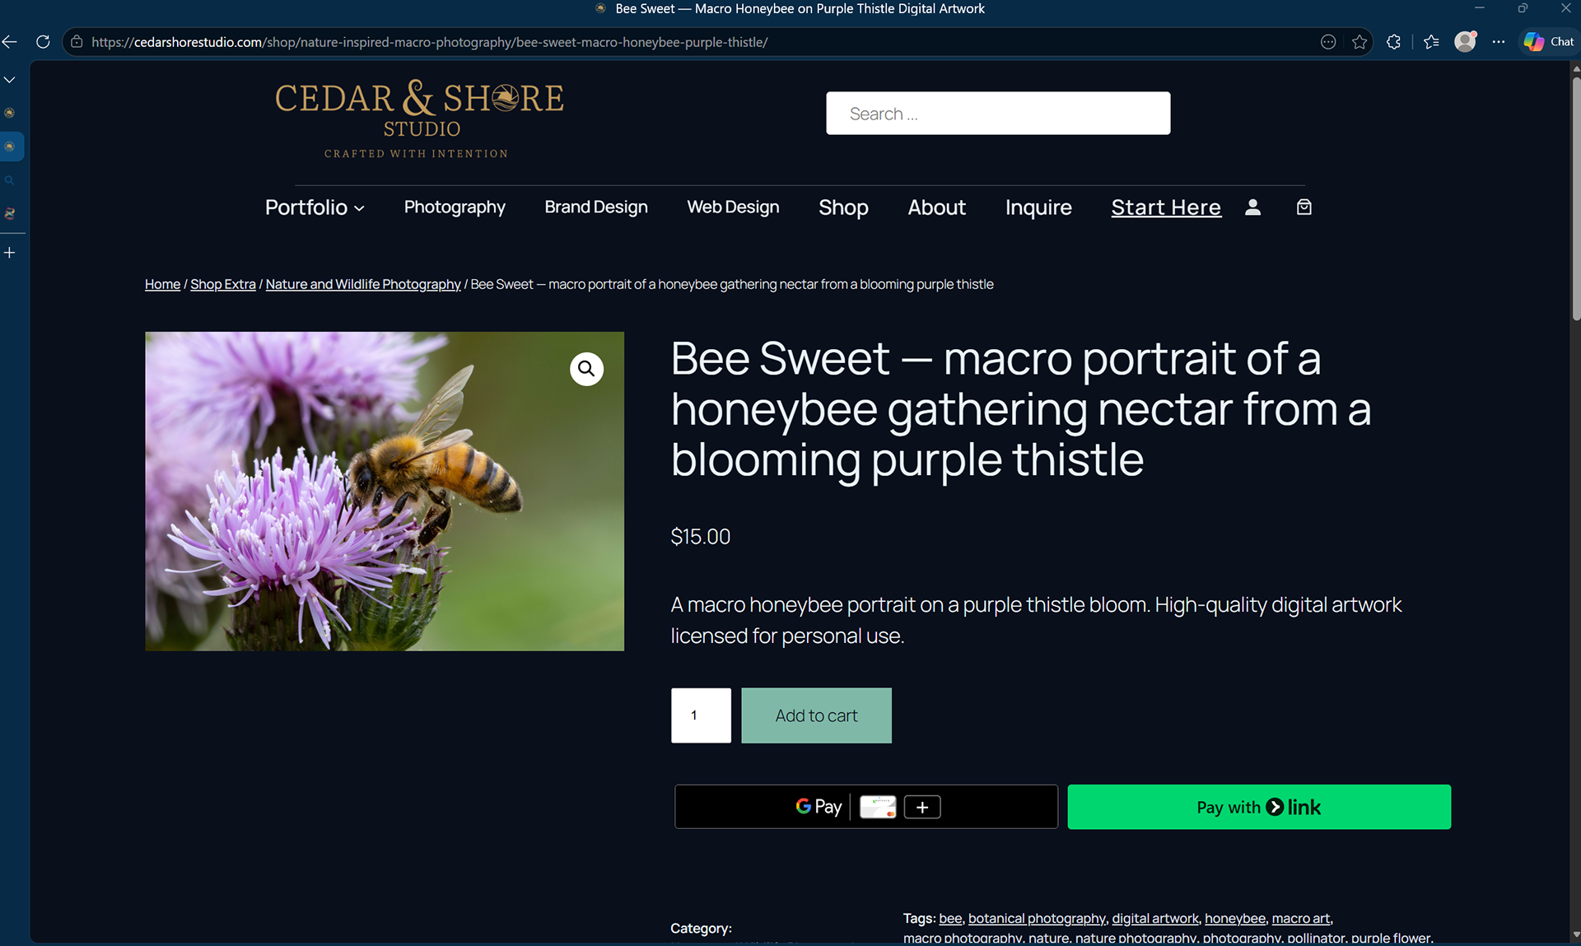Screen dimensions: 1581x946
Task: Open the browser extensions puzzle icon
Action: [x=1393, y=42]
